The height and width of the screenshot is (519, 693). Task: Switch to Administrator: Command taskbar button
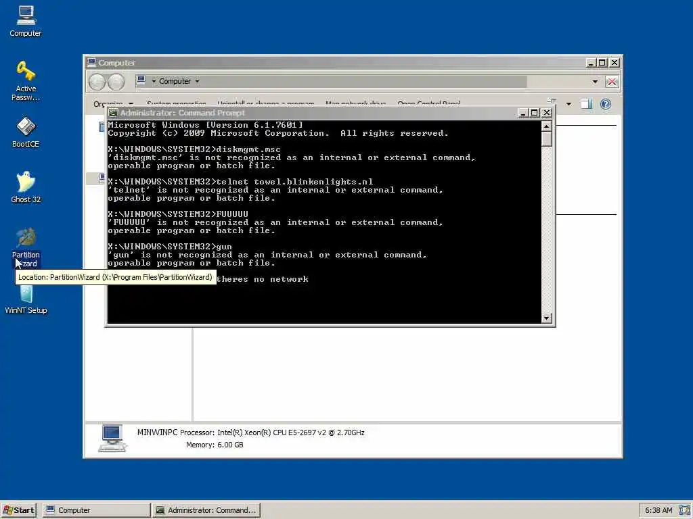(206, 510)
